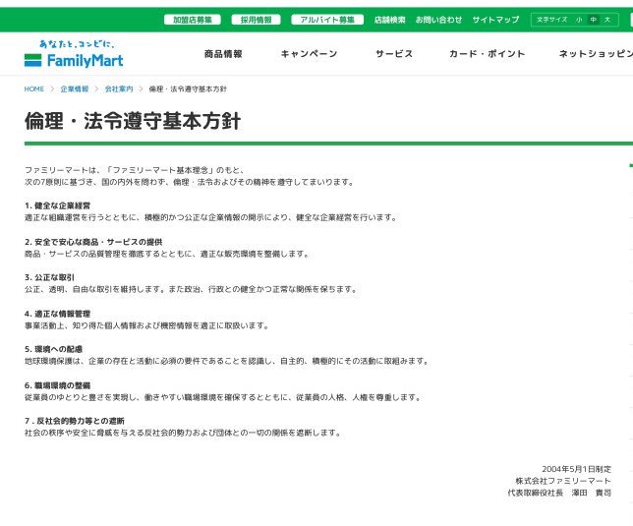Set text size to 大
The height and width of the screenshot is (526, 633).
(607, 20)
